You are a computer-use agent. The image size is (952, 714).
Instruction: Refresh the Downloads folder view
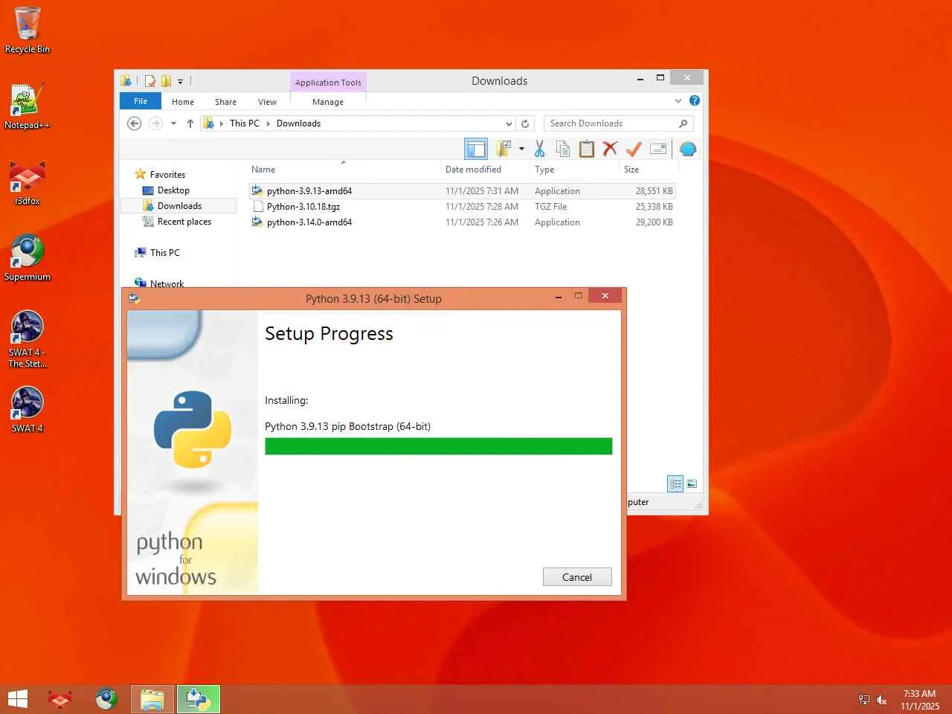point(525,123)
